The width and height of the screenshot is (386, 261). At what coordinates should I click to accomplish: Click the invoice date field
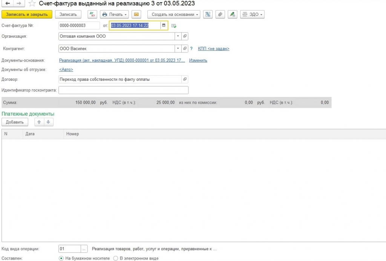pos(135,25)
